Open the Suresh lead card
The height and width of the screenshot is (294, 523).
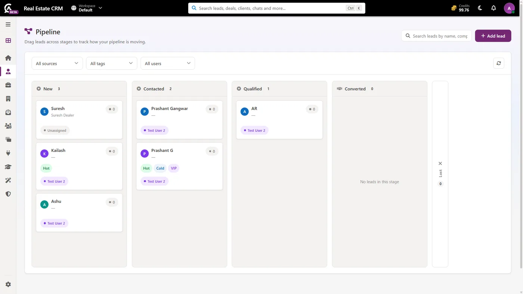click(x=79, y=120)
